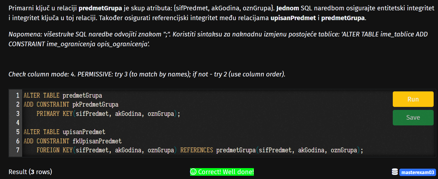Place cursor on 'ADD CONSTRAINT pkPredmetGrupa' line
Image resolution: width=438 pixels, height=179 pixels.
[71, 104]
